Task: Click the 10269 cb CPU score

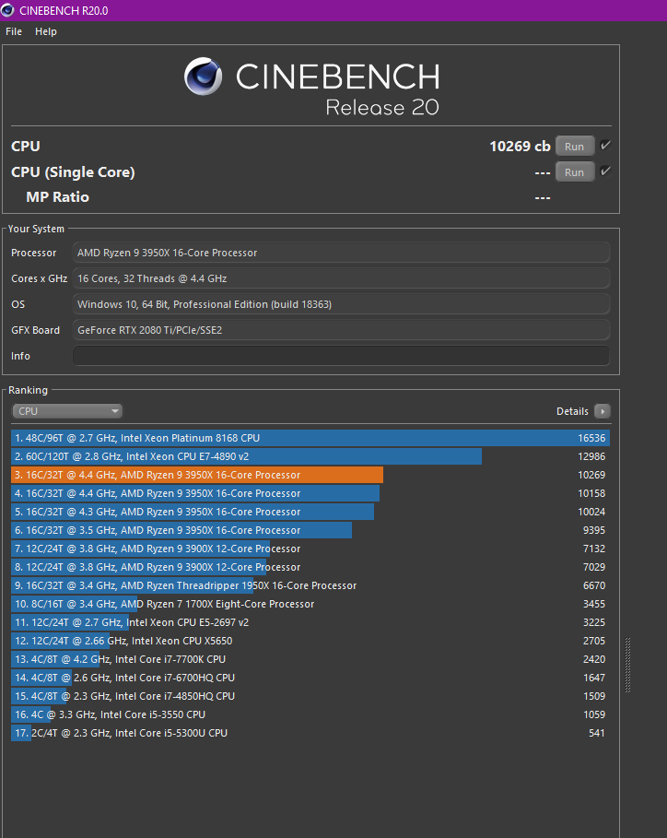Action: 520,147
